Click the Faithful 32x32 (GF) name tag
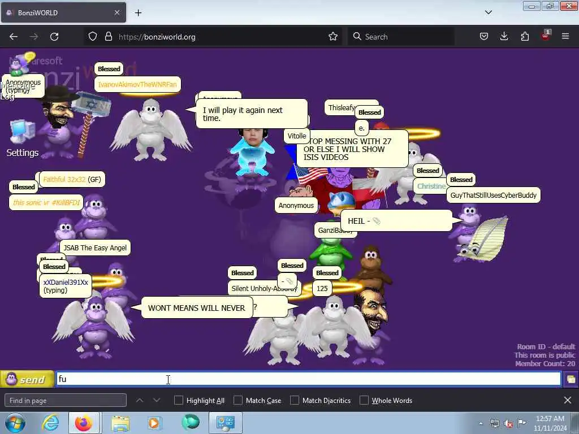 [72, 179]
